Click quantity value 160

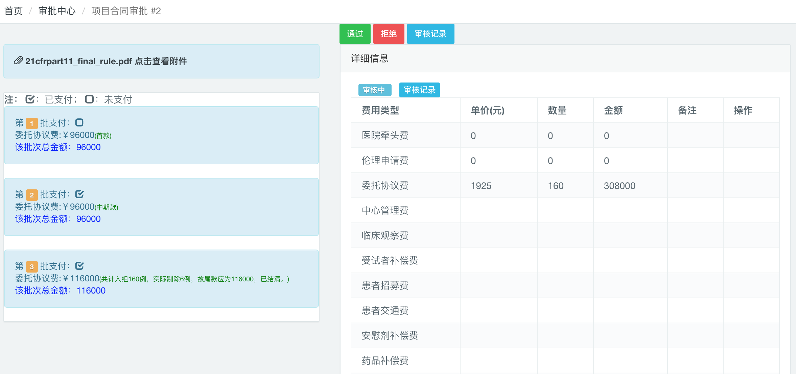click(556, 186)
